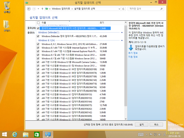
Task: Collapse the Windows 8.1(24) group
Action: pyautogui.click(x=122, y=40)
